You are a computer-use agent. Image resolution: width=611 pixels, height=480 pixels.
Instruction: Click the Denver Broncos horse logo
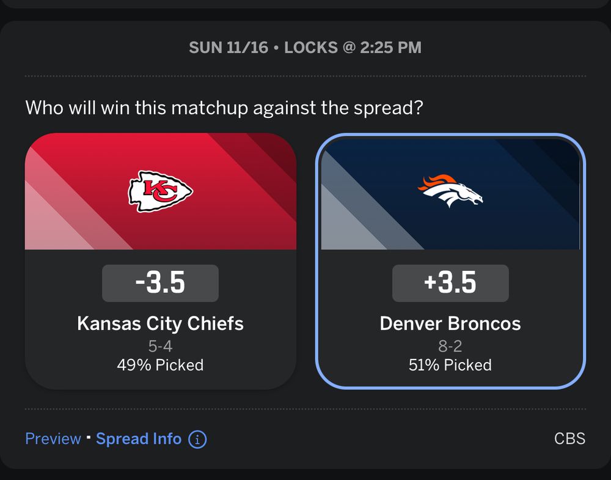click(x=450, y=191)
